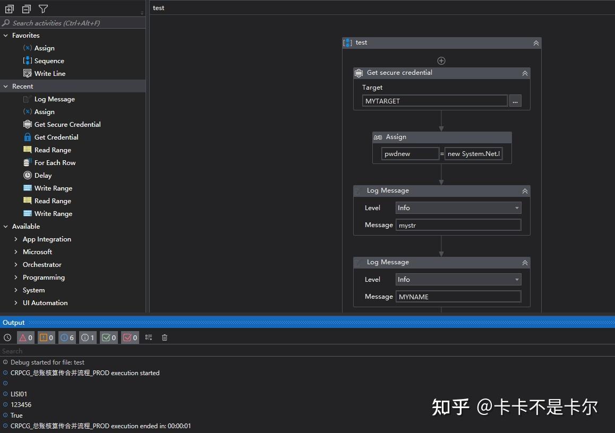This screenshot has height=433, width=615.
Task: Collapse the Available group
Action: tap(5, 227)
